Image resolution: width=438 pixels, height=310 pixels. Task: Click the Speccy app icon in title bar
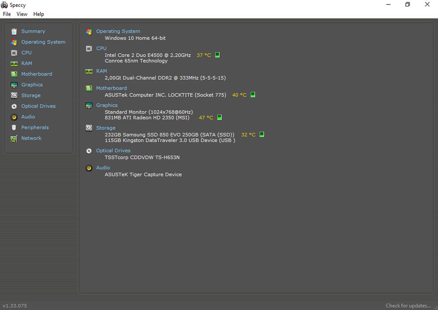[x=4, y=5]
